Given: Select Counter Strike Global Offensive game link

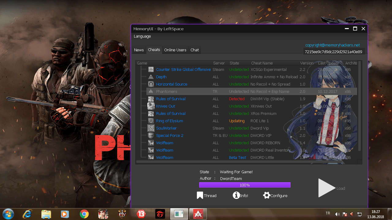Looking at the screenshot, I should tap(183, 70).
